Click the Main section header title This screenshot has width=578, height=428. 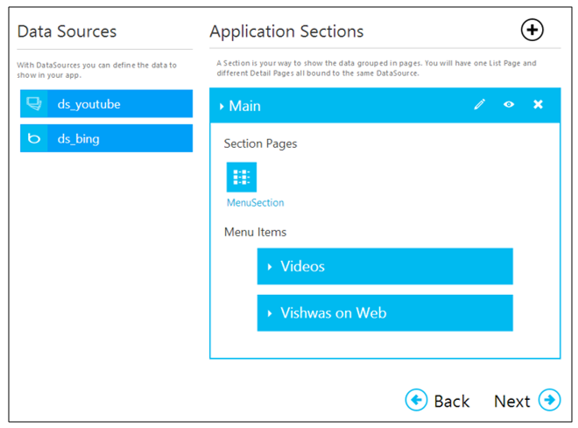click(x=245, y=106)
